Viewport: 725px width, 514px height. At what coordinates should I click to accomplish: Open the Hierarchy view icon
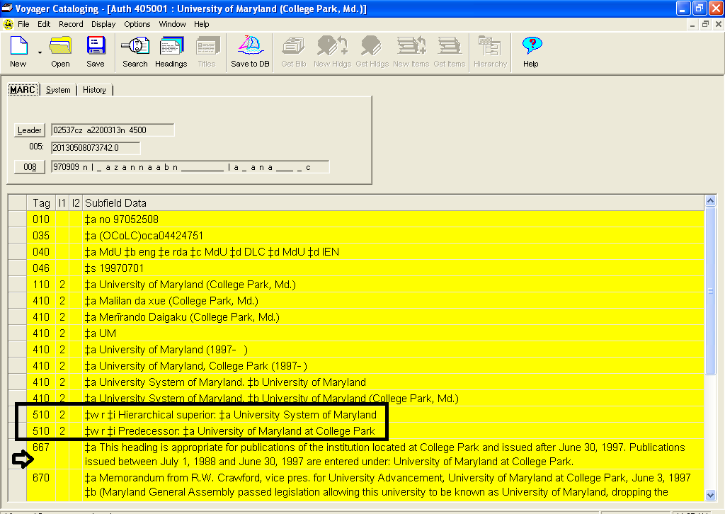point(490,52)
